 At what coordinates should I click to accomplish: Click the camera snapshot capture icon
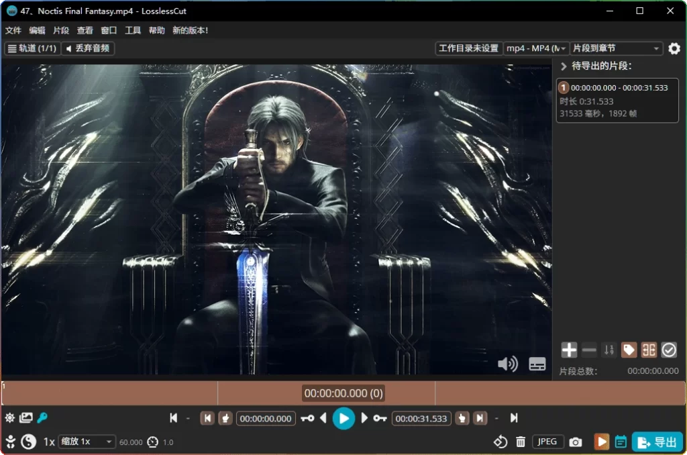(575, 442)
